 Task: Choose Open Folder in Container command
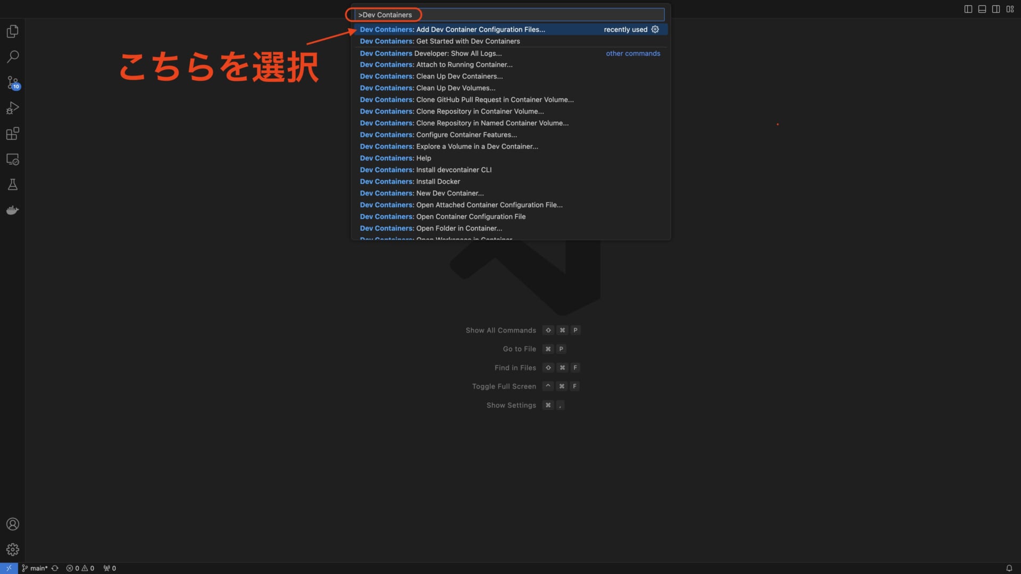(x=510, y=229)
